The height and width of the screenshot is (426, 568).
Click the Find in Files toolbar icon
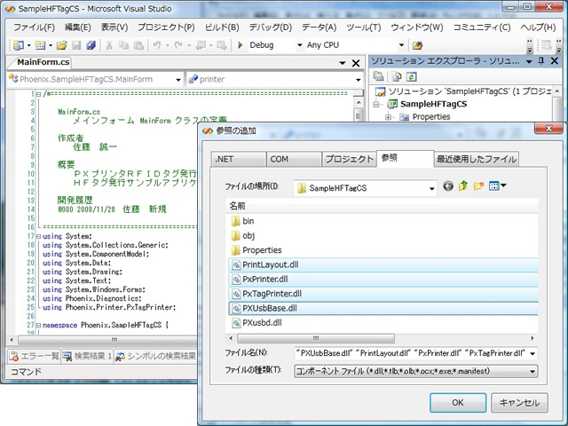coord(417,45)
